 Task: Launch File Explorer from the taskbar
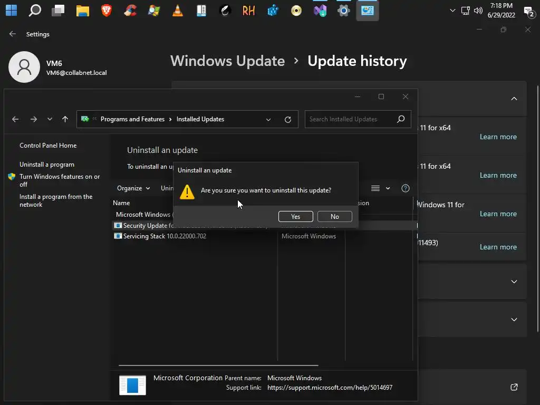pyautogui.click(x=82, y=11)
